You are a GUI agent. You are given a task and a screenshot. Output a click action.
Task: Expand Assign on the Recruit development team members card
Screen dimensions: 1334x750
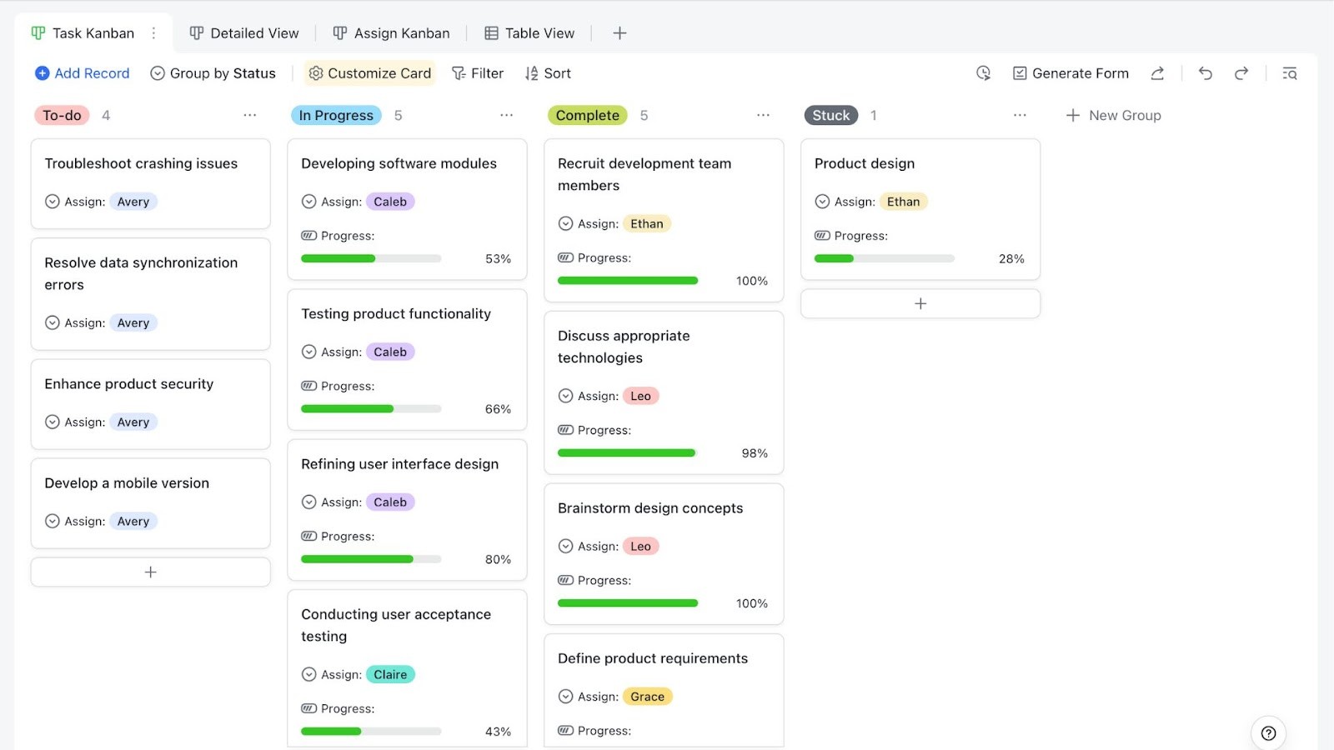click(x=566, y=223)
